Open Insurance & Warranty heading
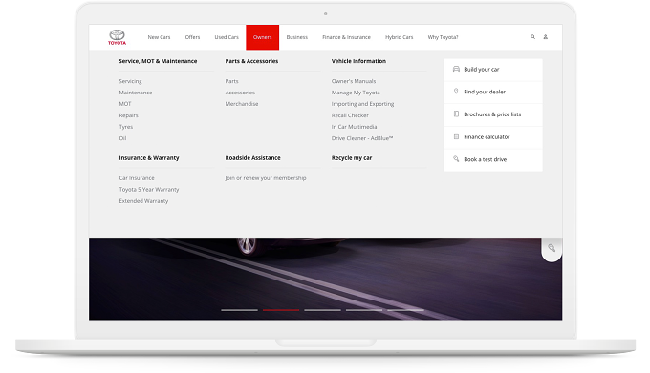The width and height of the screenshot is (650, 373). tap(149, 158)
